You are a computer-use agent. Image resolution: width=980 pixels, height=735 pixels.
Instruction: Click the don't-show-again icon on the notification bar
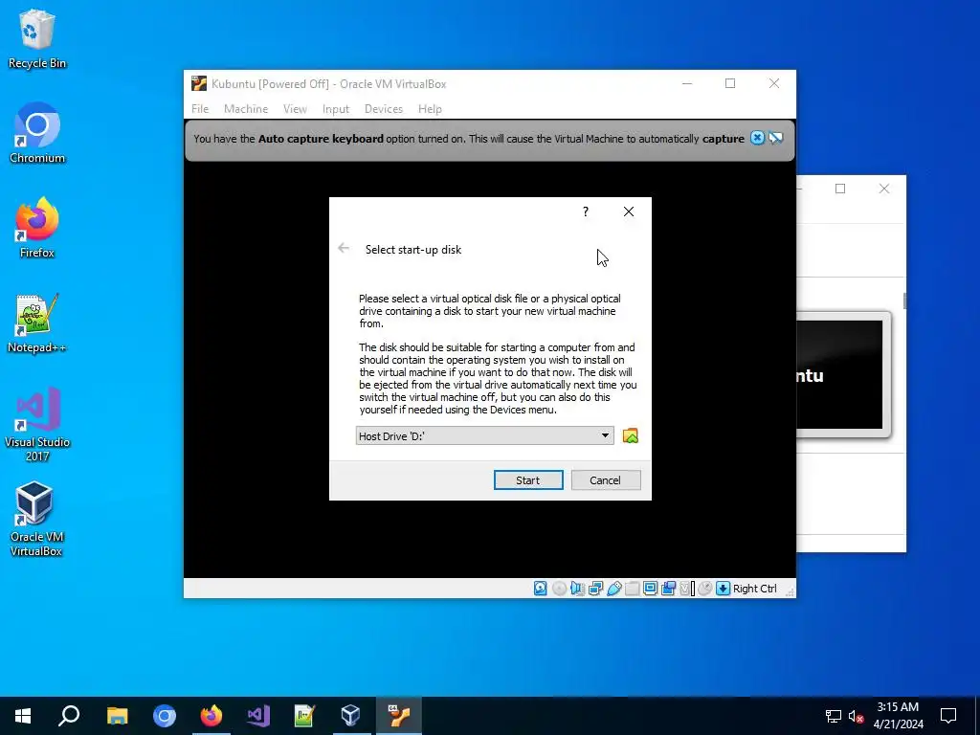776,138
